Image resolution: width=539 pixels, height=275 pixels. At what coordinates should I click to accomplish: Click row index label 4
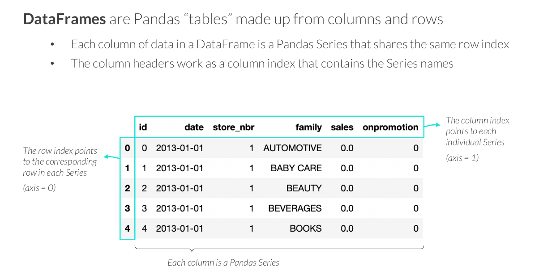pos(128,228)
